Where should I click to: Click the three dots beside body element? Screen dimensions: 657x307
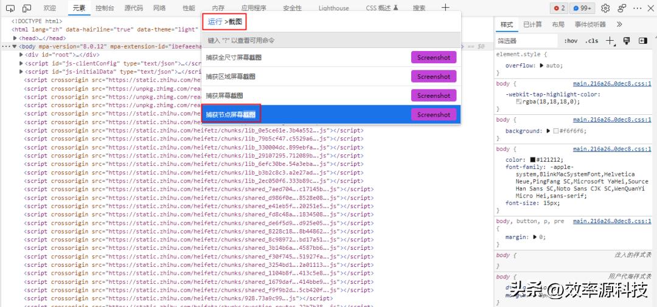pyautogui.click(x=6, y=46)
